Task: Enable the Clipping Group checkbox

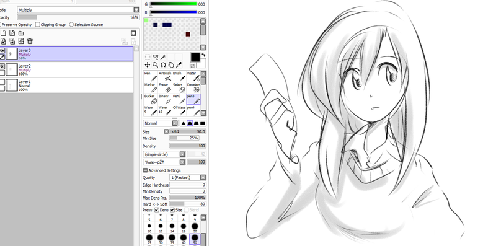Action: click(x=38, y=24)
